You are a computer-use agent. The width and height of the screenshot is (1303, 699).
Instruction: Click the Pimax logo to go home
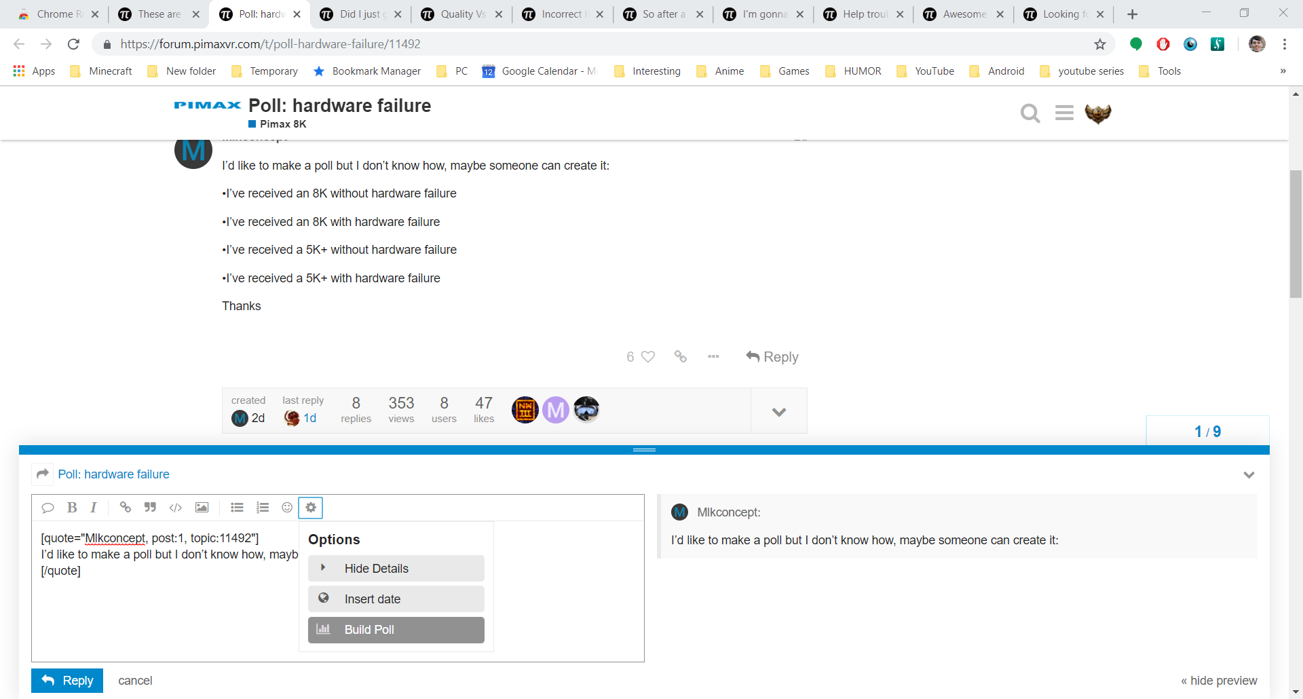click(208, 105)
